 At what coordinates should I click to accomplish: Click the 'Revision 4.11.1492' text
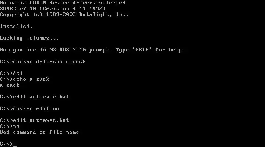73,8
